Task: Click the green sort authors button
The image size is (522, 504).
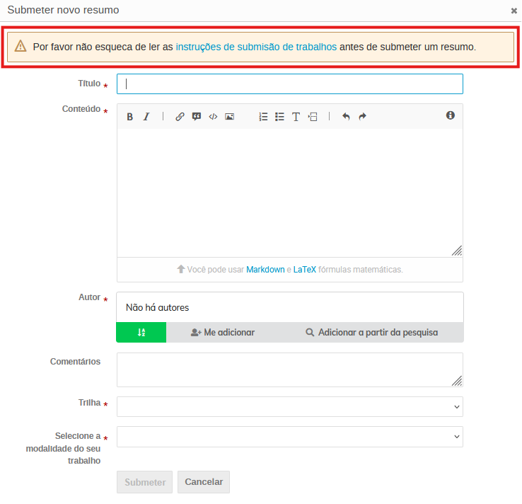Action: click(x=141, y=333)
